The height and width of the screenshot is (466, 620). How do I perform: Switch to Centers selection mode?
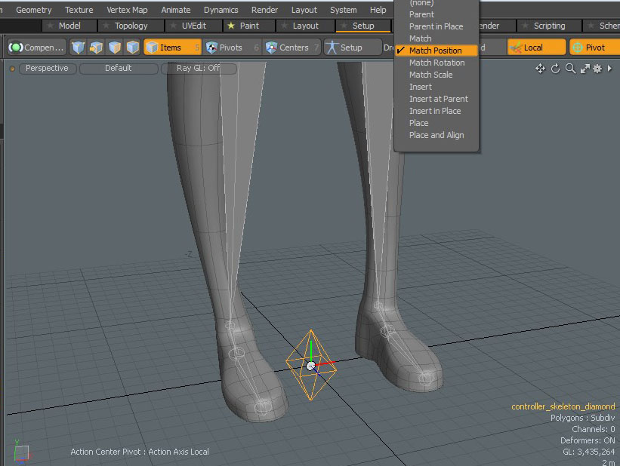click(291, 48)
